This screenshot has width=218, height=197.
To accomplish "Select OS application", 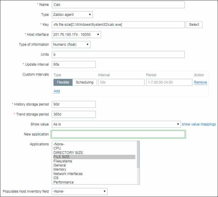I will tap(94, 178).
